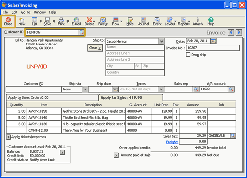247x178 pixels.
Task: Print the invoice using Print icon
Action: (x=61, y=21)
